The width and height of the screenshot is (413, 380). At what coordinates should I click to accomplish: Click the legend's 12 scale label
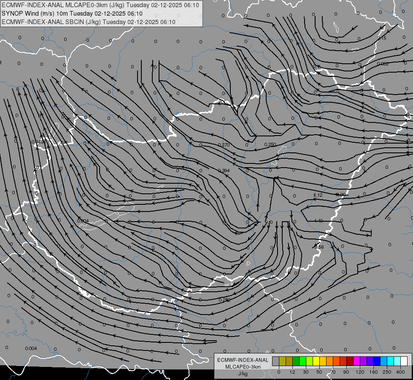pyautogui.click(x=292, y=372)
